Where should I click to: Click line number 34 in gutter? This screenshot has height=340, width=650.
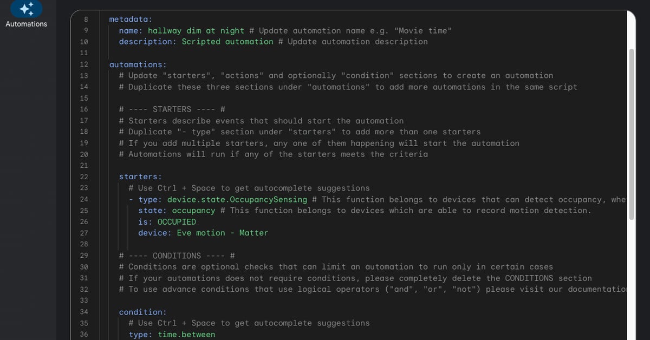pos(84,312)
